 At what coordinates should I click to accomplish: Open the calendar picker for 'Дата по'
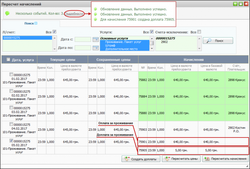pos(96,48)
